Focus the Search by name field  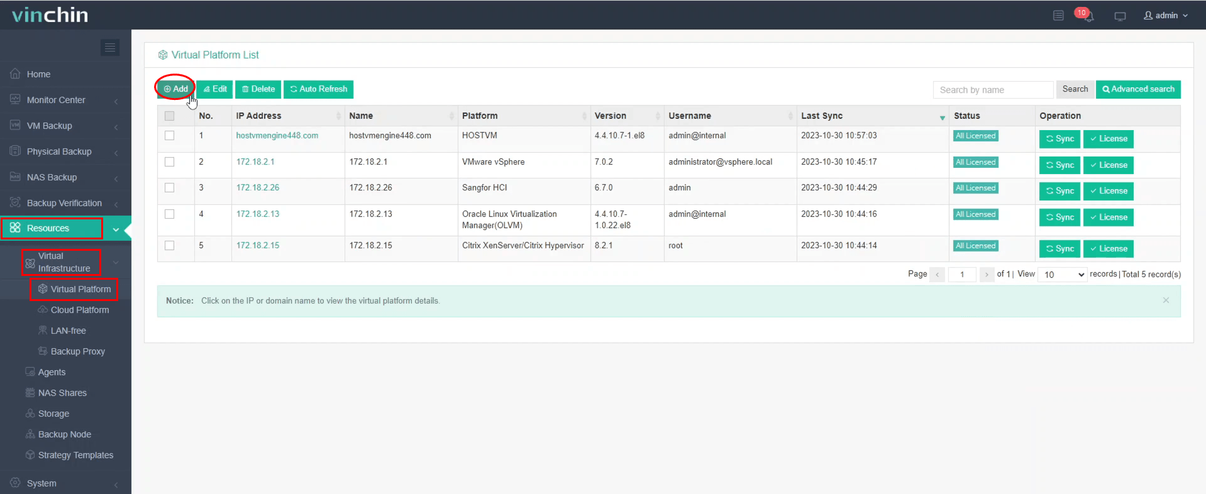(x=992, y=90)
